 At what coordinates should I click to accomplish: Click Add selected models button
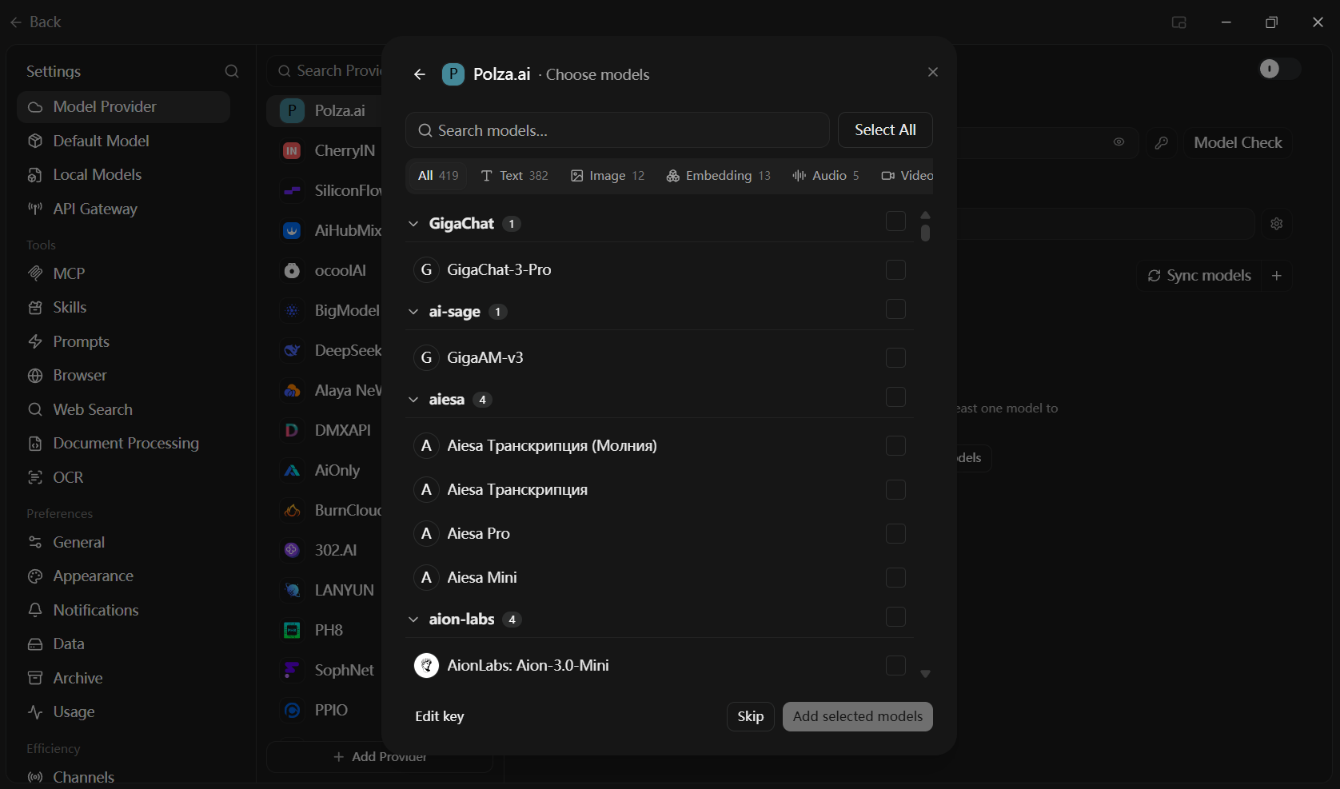[858, 717]
